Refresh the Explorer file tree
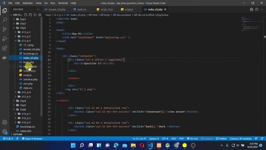 click(35, 15)
